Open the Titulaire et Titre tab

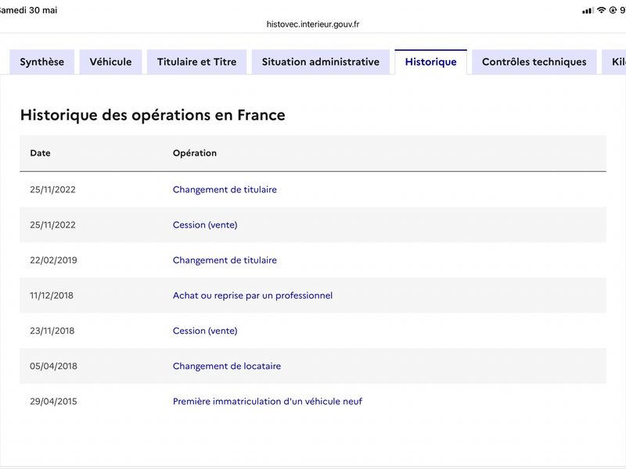click(197, 62)
